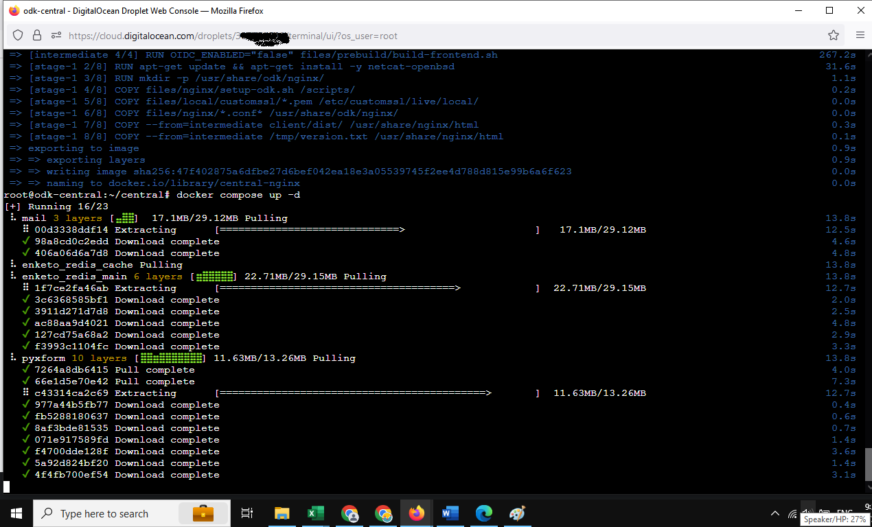
Task: Show hidden system tray icons
Action: pos(775,513)
